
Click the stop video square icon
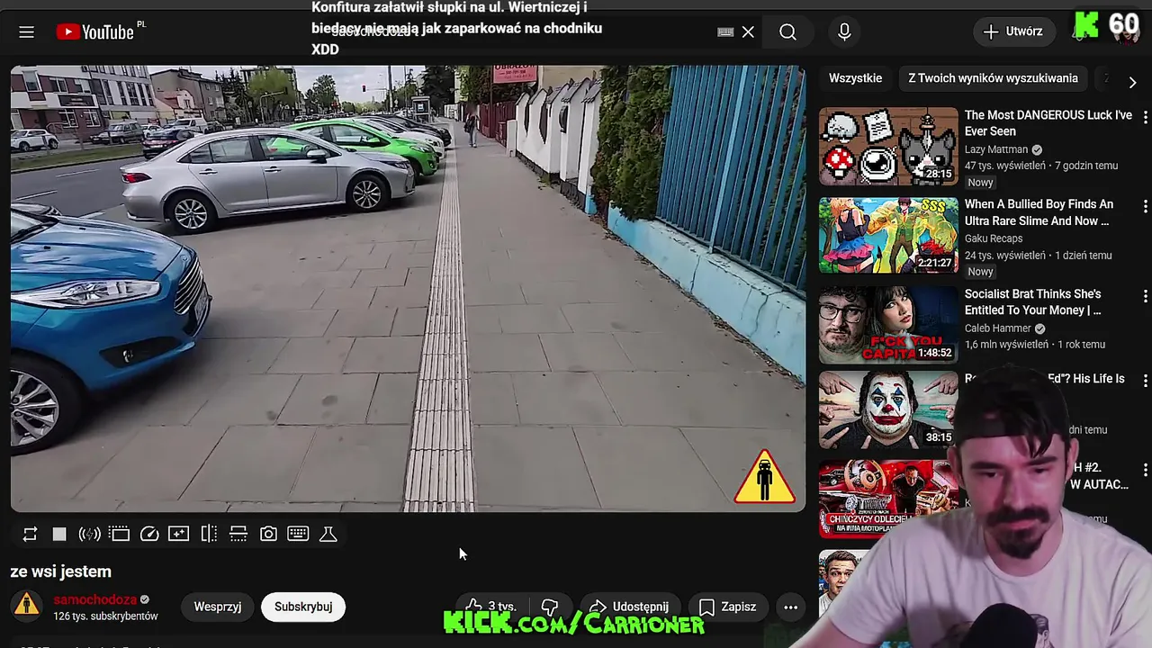(59, 534)
